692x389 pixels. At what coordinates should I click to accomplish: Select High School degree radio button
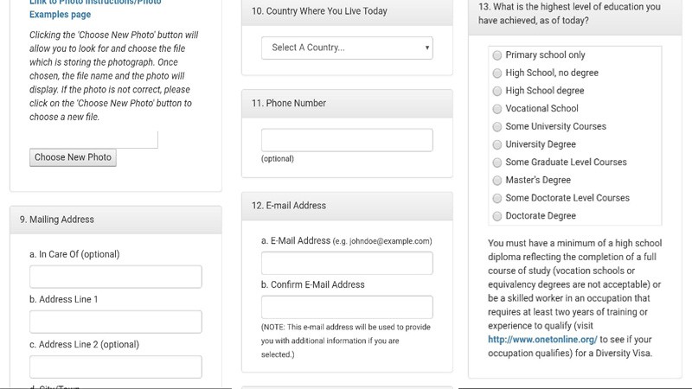[x=497, y=91]
